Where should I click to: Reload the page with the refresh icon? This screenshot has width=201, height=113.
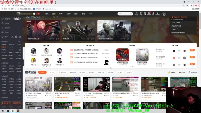(9, 5)
